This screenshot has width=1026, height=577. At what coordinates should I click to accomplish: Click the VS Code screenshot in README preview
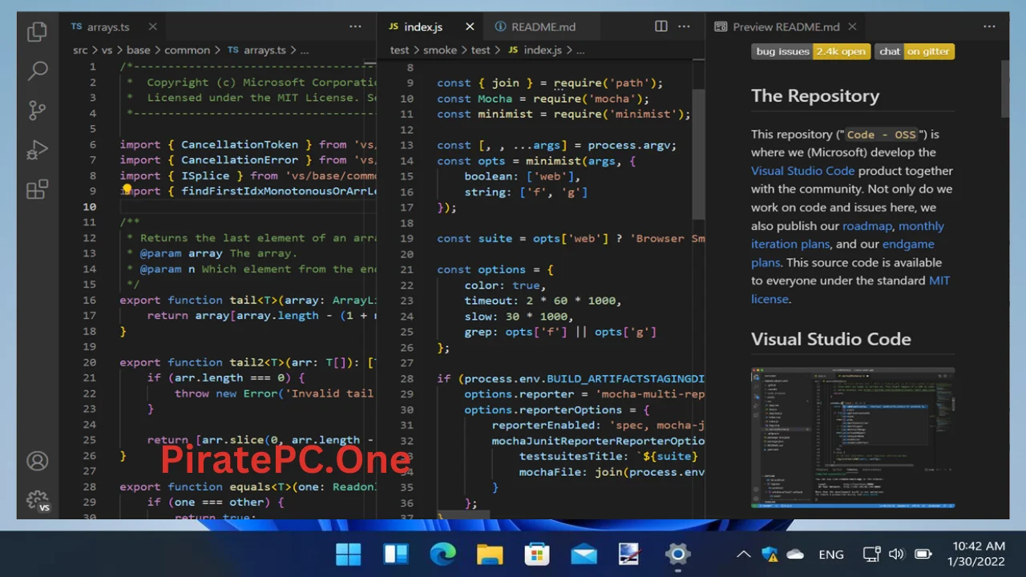[853, 438]
